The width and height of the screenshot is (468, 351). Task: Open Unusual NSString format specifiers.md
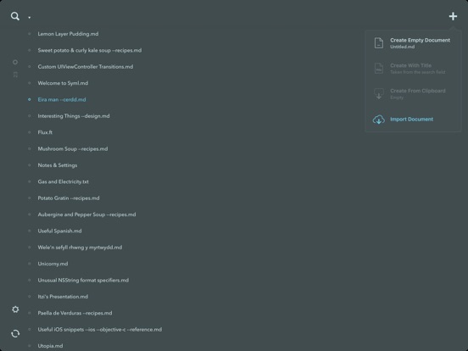coord(83,280)
